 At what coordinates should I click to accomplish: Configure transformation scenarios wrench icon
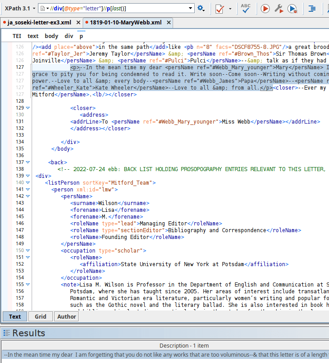[279, 9]
